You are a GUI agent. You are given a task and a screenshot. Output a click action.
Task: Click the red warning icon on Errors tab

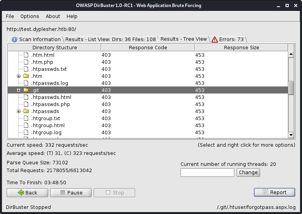coord(215,40)
